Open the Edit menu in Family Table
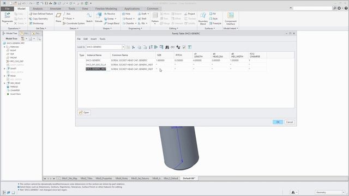This screenshot has width=349, height=196. (86, 39)
